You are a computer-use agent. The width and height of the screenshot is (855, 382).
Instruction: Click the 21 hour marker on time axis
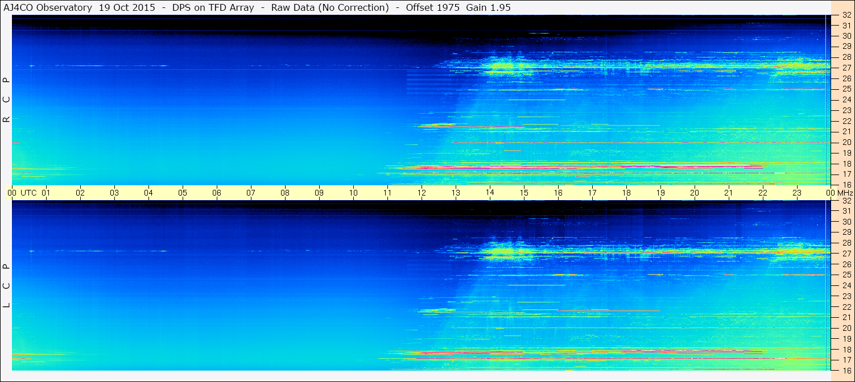pos(729,193)
